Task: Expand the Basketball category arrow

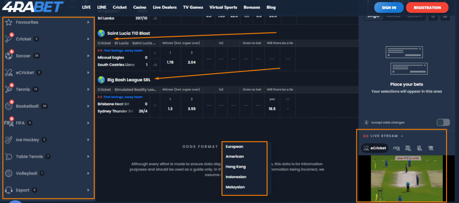Action: [88, 106]
